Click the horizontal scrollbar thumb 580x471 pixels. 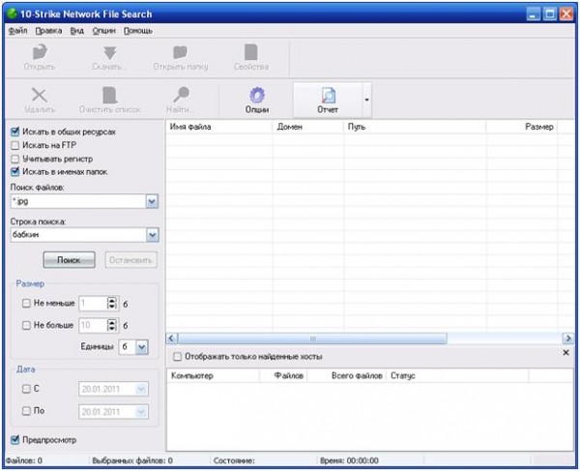tap(312, 339)
